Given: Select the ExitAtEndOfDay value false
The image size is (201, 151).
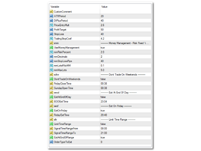Looking at the screenshot, I should [103, 97].
